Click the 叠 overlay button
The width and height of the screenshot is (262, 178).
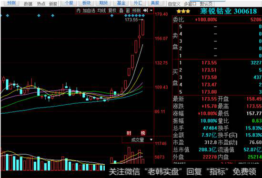pyautogui.click(x=121, y=10)
